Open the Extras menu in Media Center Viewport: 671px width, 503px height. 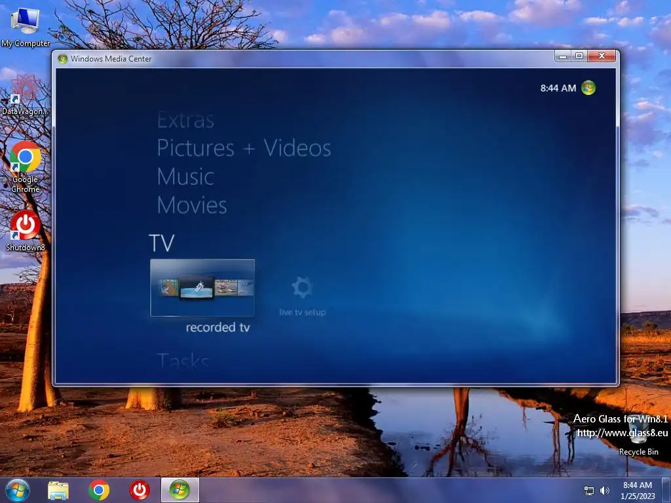185,120
